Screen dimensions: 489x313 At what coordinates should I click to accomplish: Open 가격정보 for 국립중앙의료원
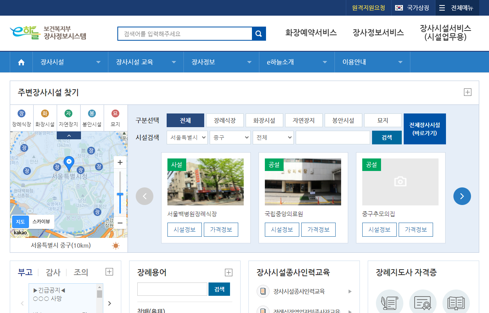[x=318, y=229]
